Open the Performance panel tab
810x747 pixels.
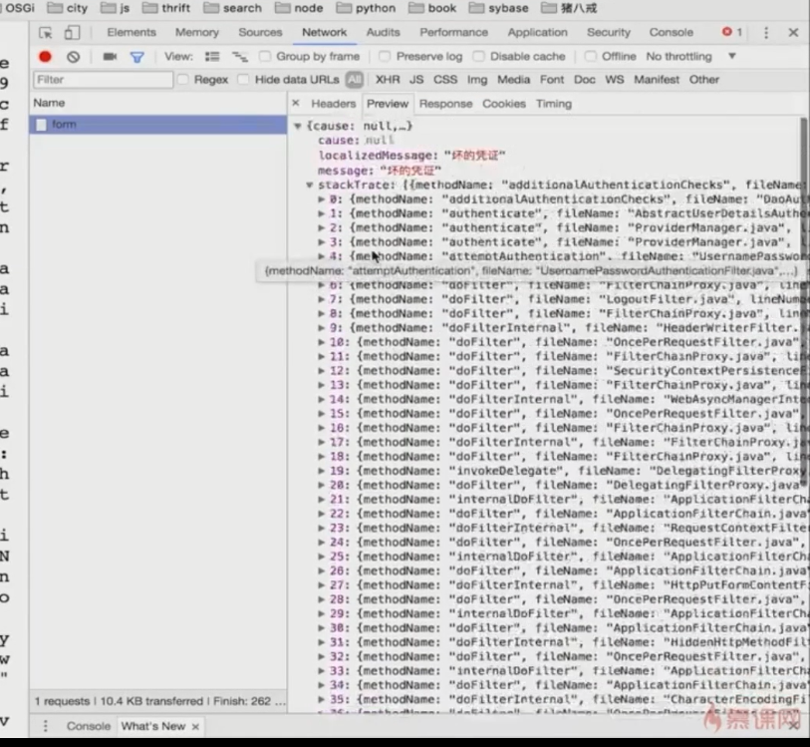[453, 32]
